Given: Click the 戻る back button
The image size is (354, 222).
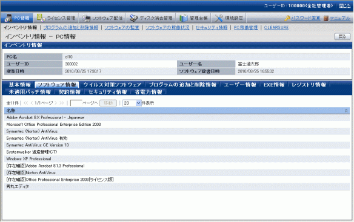Looking at the screenshot, I should 342,36.
